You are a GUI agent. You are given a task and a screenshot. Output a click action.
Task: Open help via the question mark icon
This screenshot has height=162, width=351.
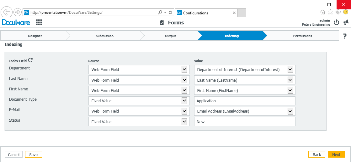[x=345, y=36]
